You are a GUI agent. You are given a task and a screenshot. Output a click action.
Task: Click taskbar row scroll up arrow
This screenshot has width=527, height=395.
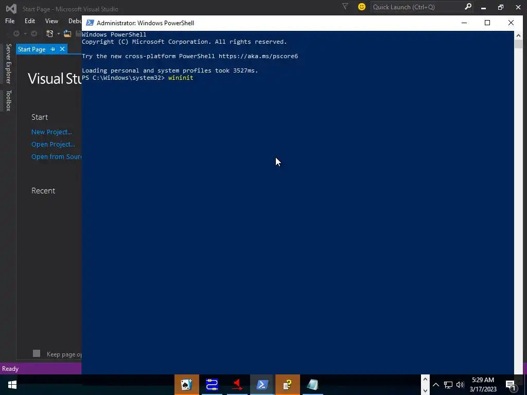pyautogui.click(x=425, y=379)
